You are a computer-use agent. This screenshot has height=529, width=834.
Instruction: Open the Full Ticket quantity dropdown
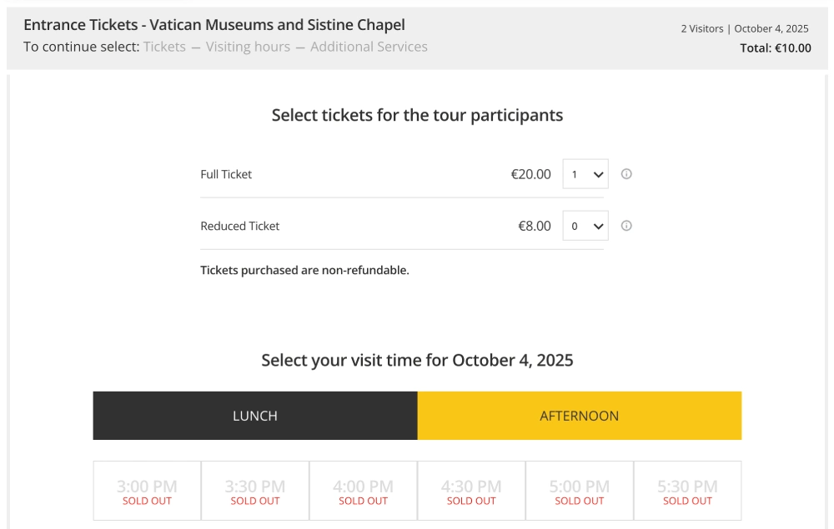pos(585,174)
